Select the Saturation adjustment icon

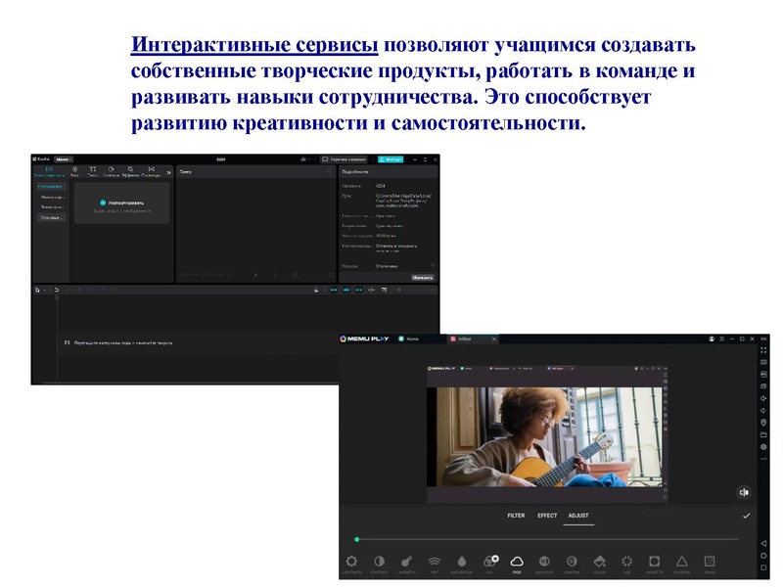point(462,560)
